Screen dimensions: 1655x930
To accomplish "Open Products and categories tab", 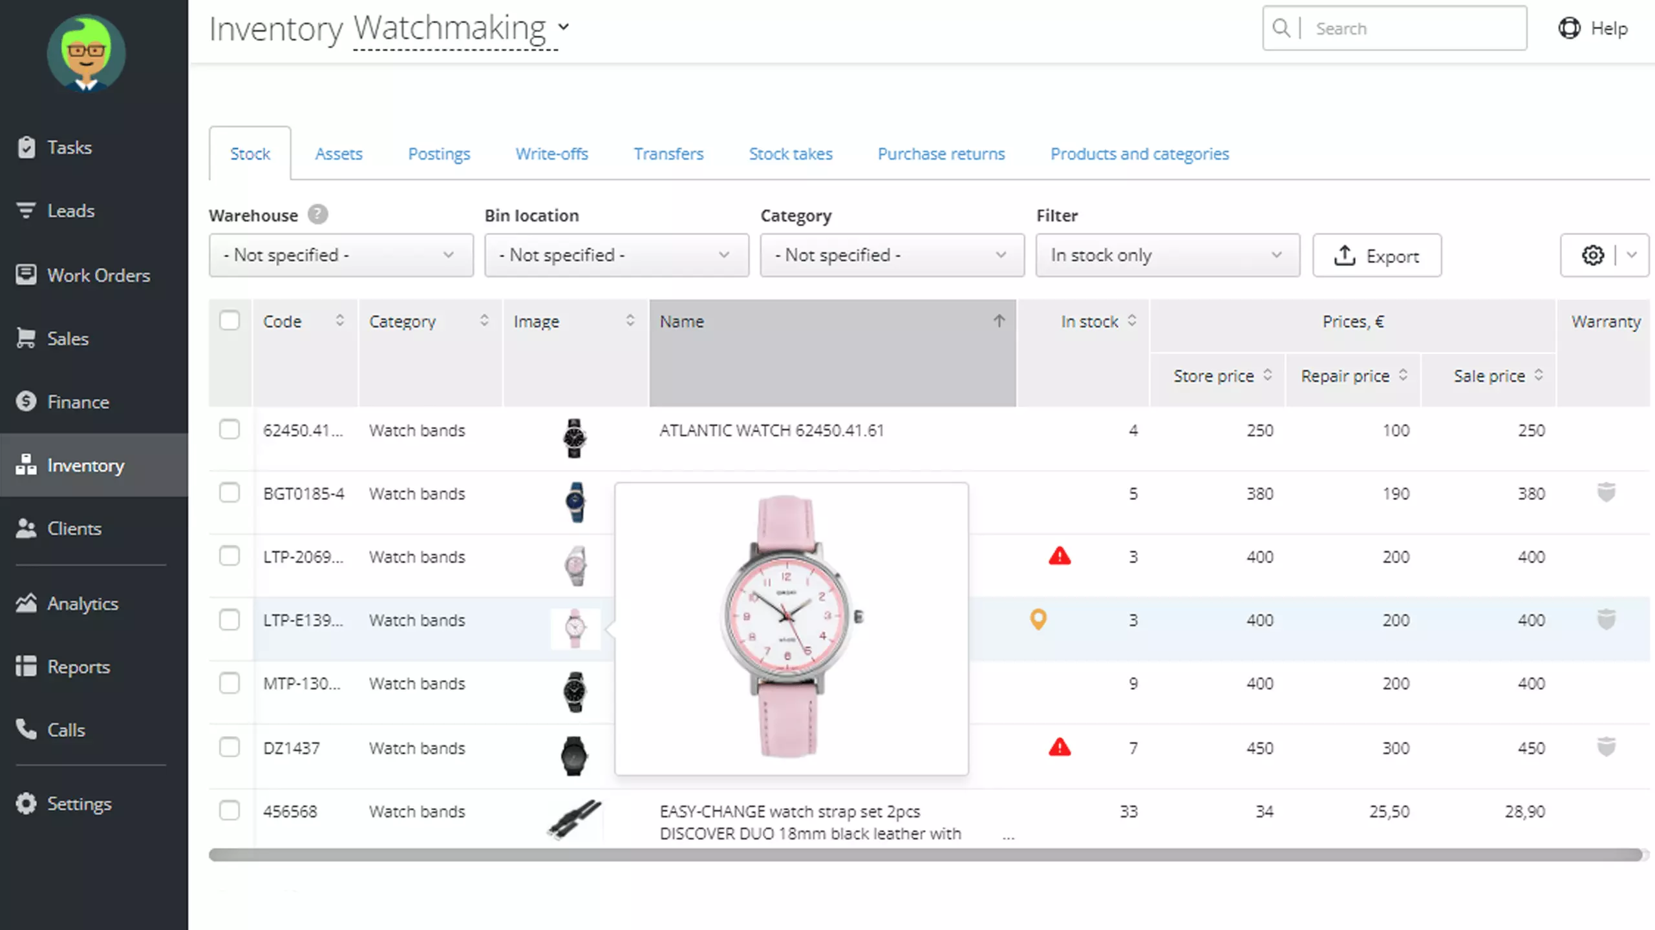I will point(1140,154).
